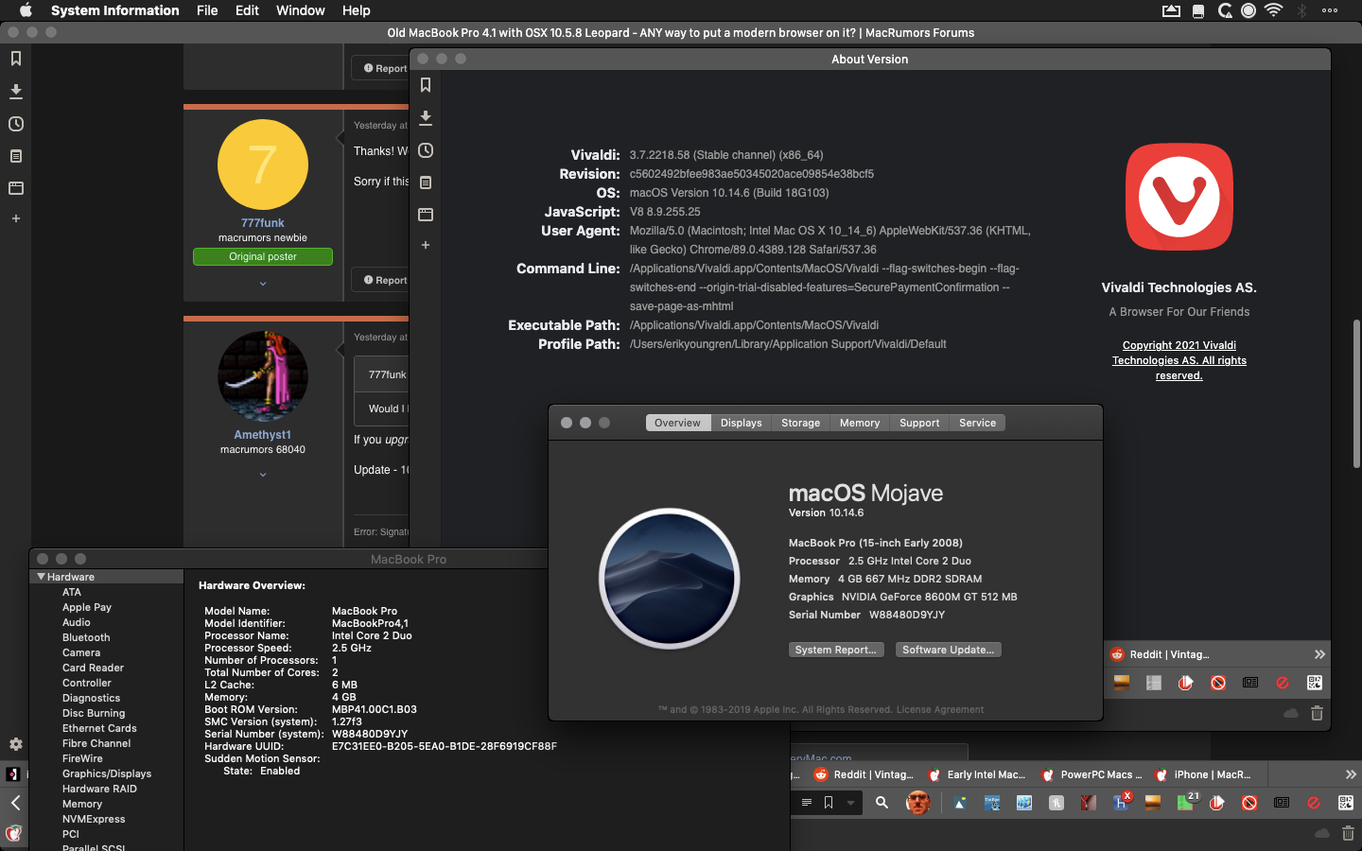Open the Help menu
The width and height of the screenshot is (1362, 851).
356,10
